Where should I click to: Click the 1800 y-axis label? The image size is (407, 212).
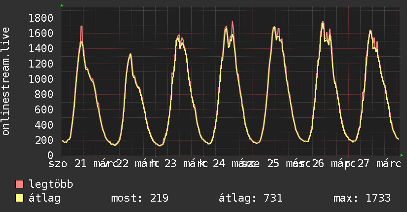41,18
